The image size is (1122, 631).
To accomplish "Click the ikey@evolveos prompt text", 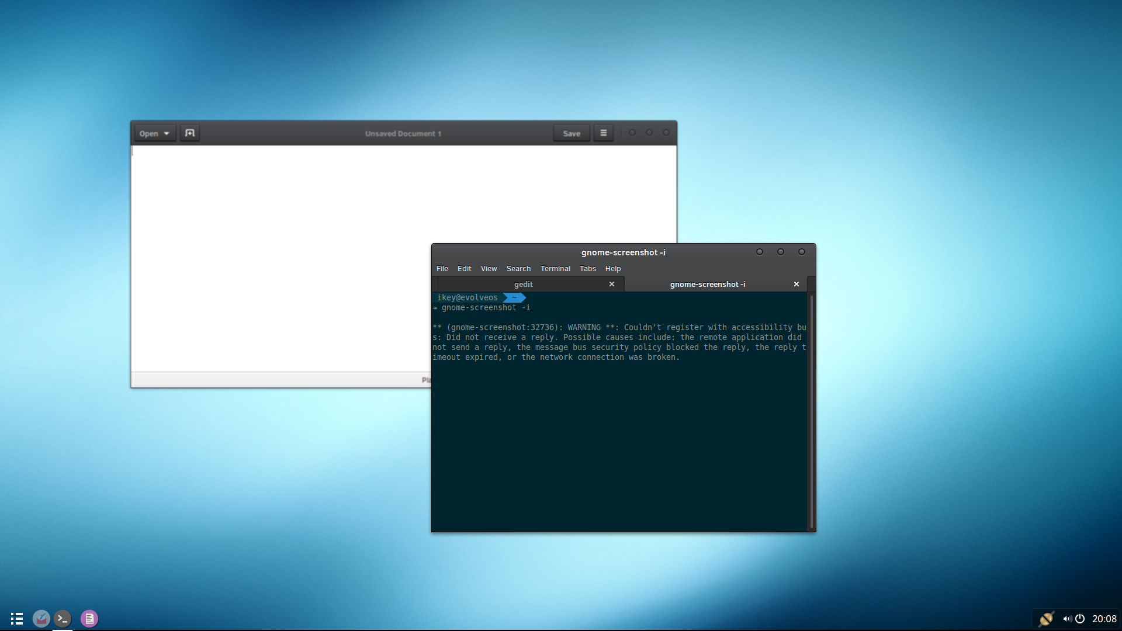I will (467, 297).
